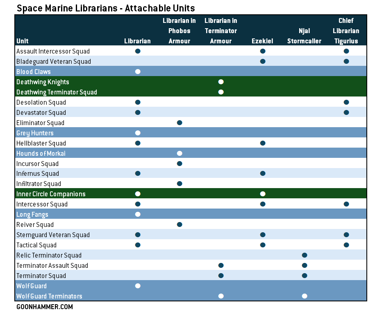Click the Grey Hunters row label
384x312 pixels.
(x=35, y=133)
